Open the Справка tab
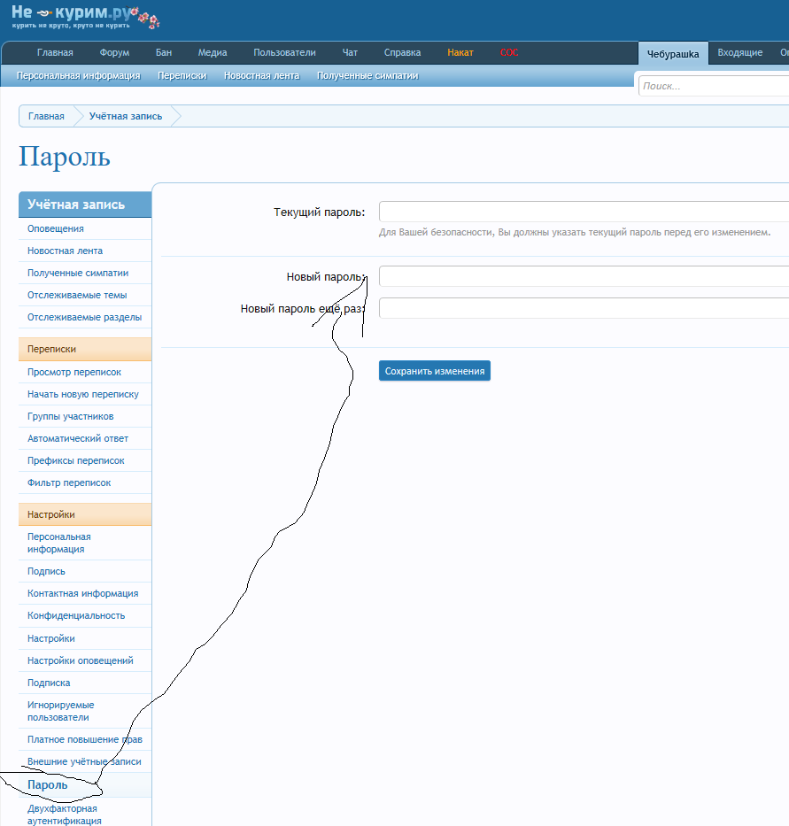The image size is (789, 826). pyautogui.click(x=402, y=53)
